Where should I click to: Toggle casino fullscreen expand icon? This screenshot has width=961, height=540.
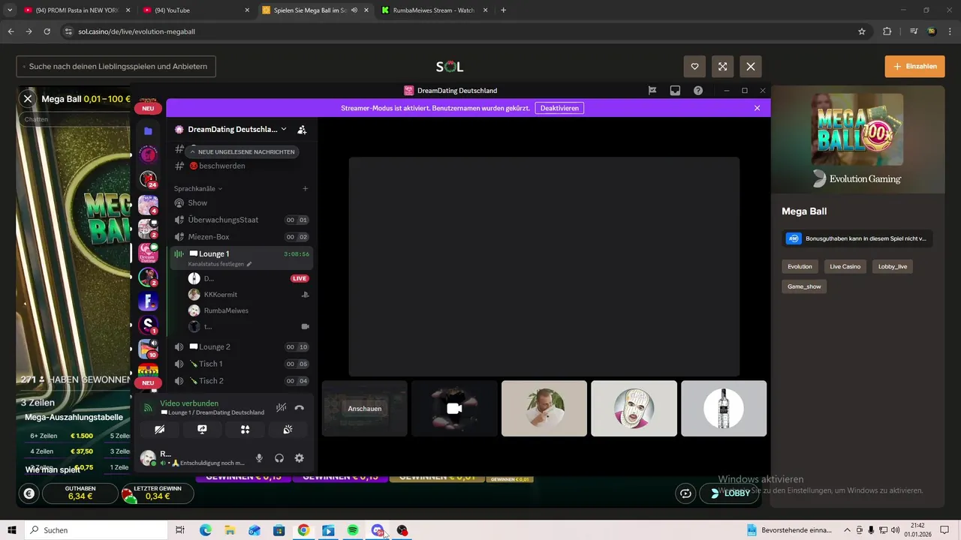722,66
